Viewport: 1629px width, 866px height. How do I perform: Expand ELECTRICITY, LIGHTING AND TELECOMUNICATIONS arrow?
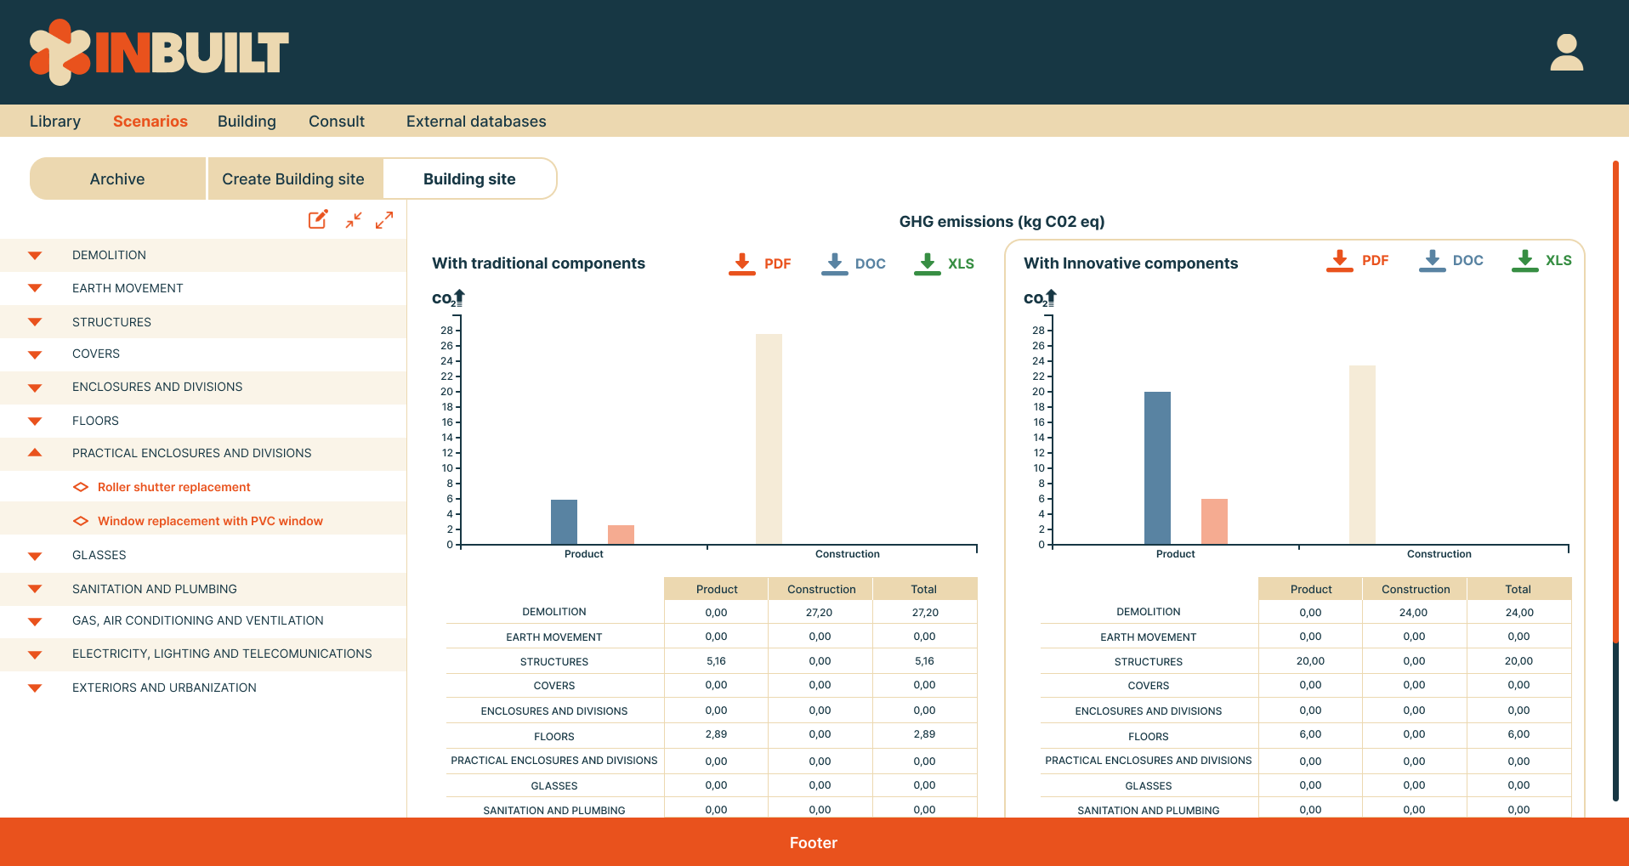click(35, 654)
